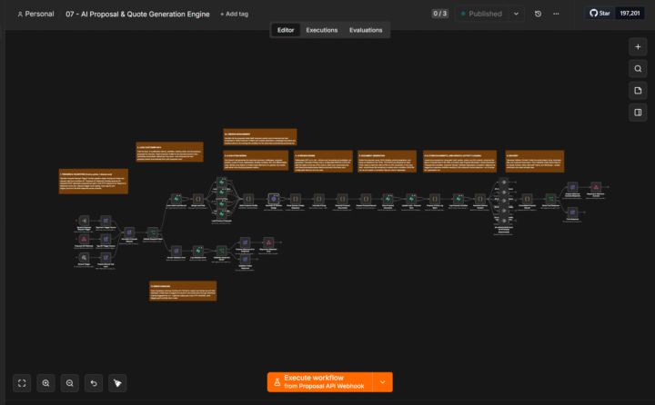Switch to the Executions tab

[322, 30]
